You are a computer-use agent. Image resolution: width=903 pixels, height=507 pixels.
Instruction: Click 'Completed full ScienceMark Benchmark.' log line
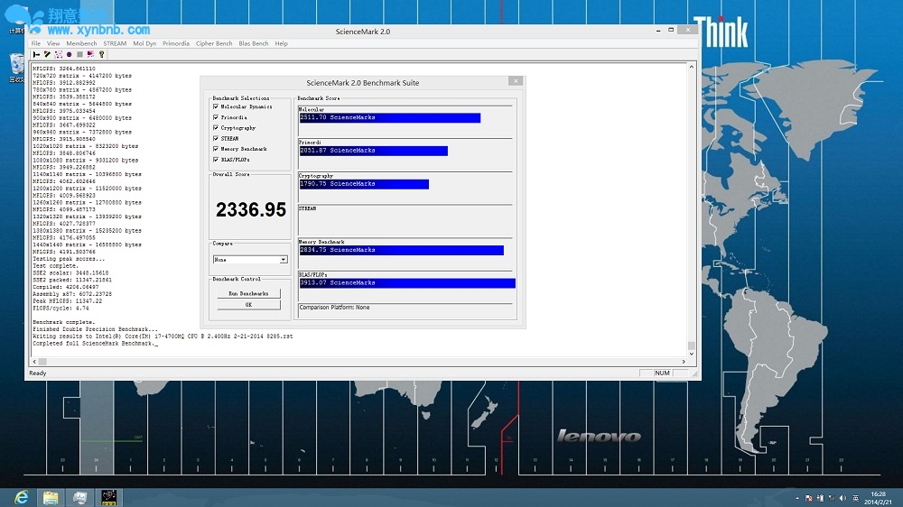[x=94, y=344]
